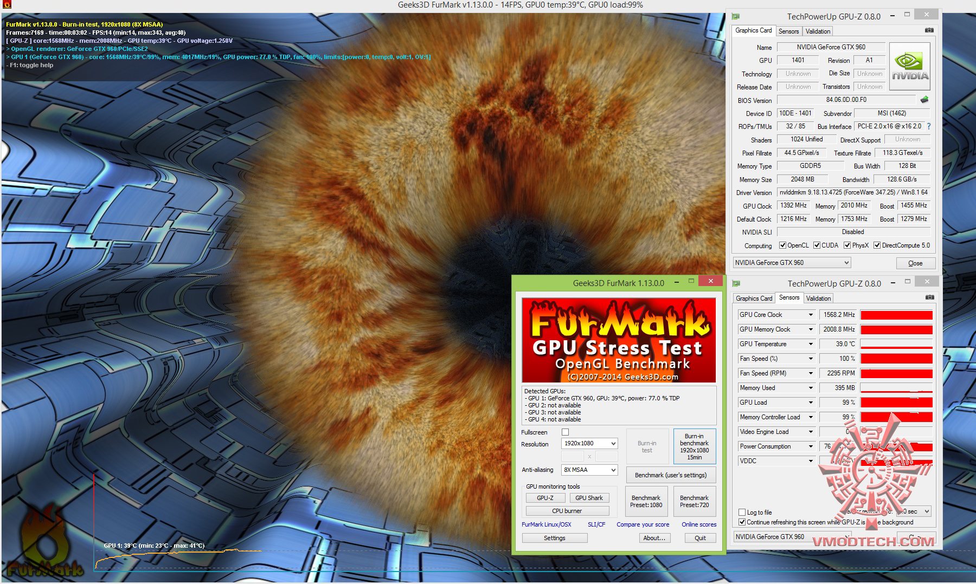Open the FurMark Linux/OSX link
This screenshot has width=976, height=584.
[x=547, y=524]
